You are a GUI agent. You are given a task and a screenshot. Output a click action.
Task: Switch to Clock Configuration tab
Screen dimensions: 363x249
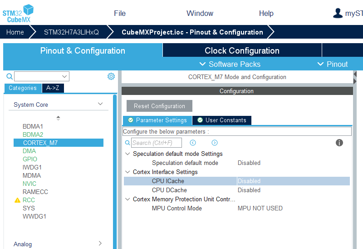click(242, 51)
